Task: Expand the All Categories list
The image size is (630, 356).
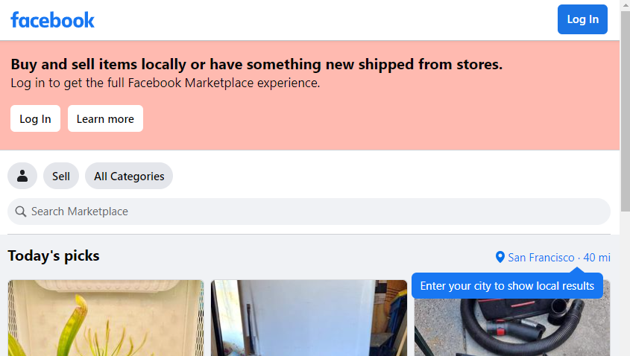Action: (x=129, y=177)
